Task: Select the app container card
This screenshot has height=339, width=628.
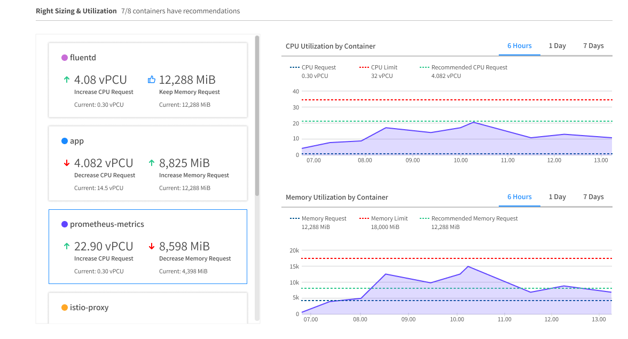Action: [x=148, y=163]
